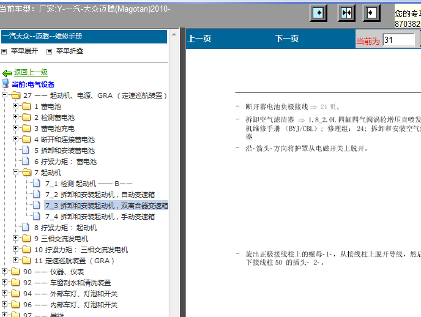Click the 当前:电气设备 book icon
This screenshot has height=317, width=421.
(6, 83)
